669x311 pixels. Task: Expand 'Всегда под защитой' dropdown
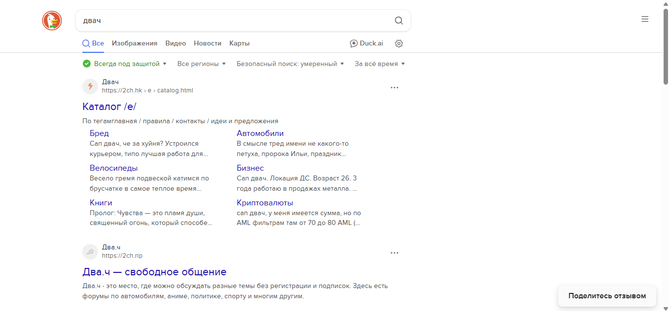click(x=125, y=64)
